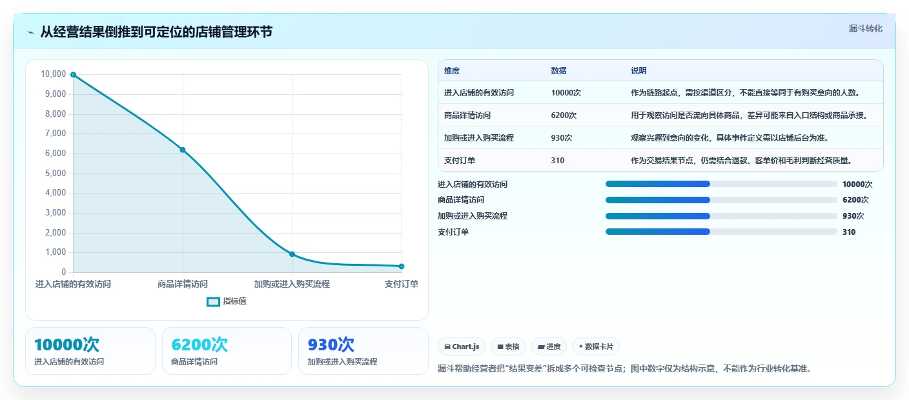The image size is (909, 400).
Task: Click the 310 value beside the progress bar
Action: (x=849, y=232)
